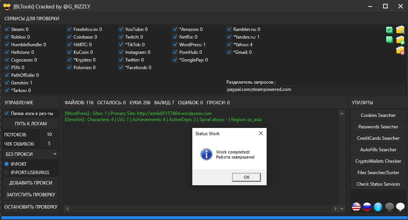The image size is (408, 220).
Task: Click the green uncheck-all services icon
Action: 389,40
